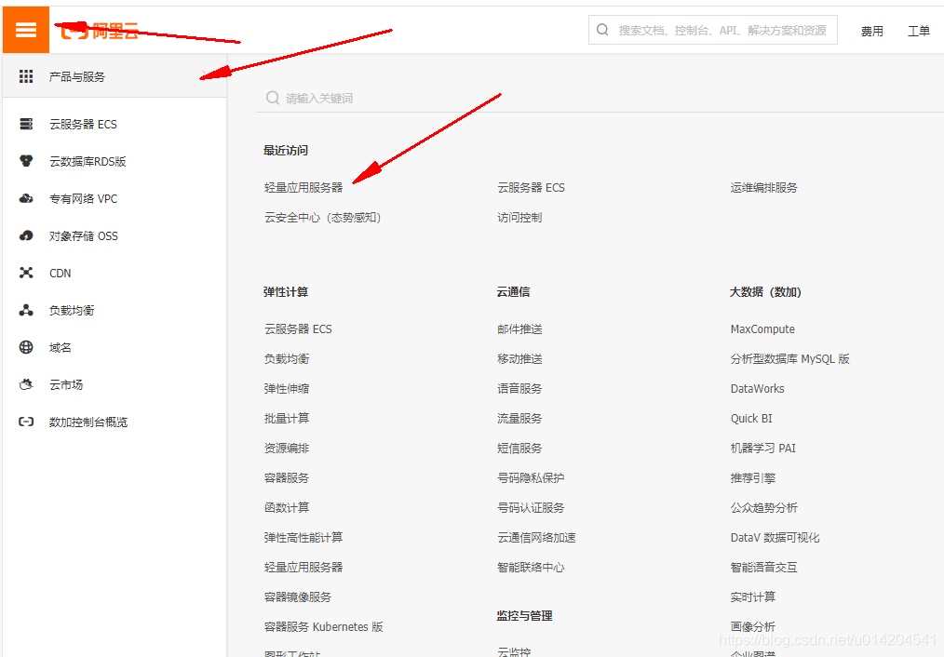Open 移动推送 link
Screen dimensions: 944x657
[519, 358]
